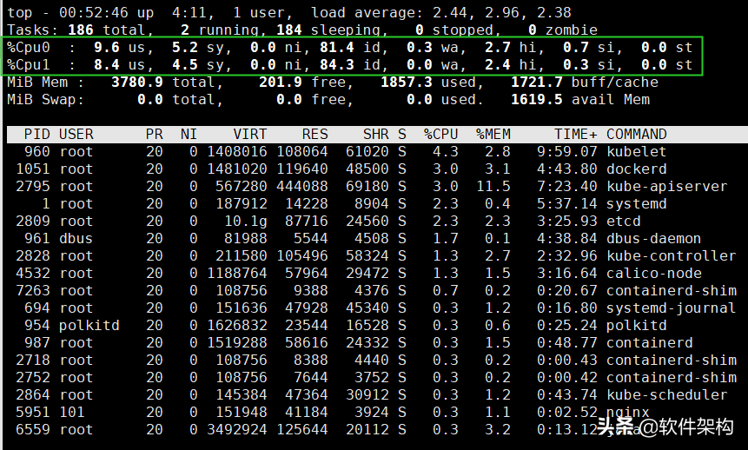This screenshot has height=450, width=748.
Task: Click the RES column header
Action: pyautogui.click(x=314, y=134)
